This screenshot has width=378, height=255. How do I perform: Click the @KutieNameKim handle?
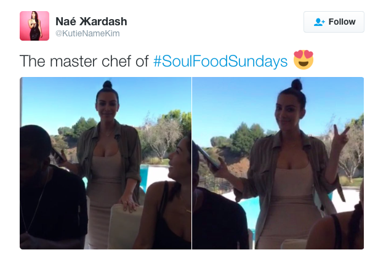pos(87,33)
